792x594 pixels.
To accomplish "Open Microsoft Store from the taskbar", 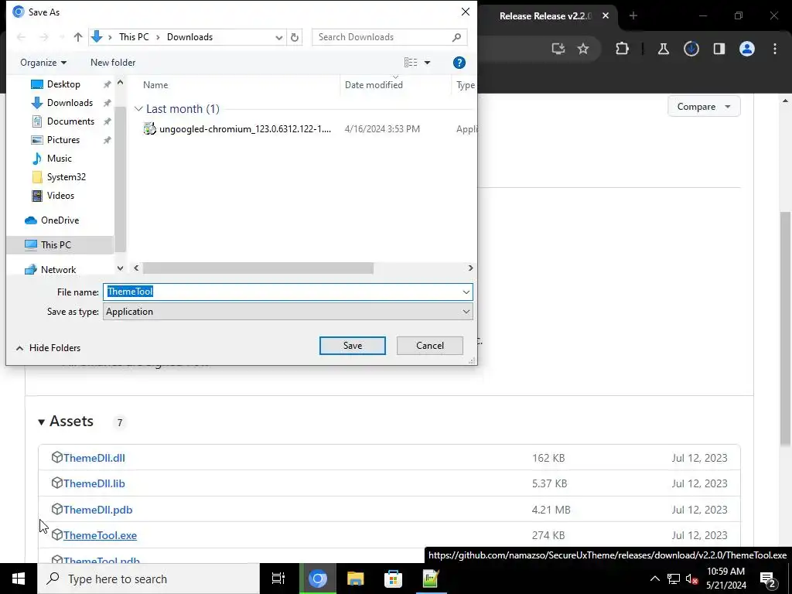I will pos(393,579).
